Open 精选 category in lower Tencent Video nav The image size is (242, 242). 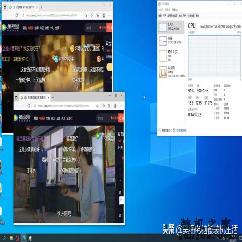(x=36, y=118)
